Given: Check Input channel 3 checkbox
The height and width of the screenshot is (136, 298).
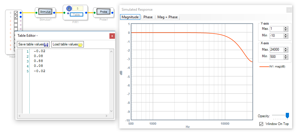Looking at the screenshot, I should (16, 25).
